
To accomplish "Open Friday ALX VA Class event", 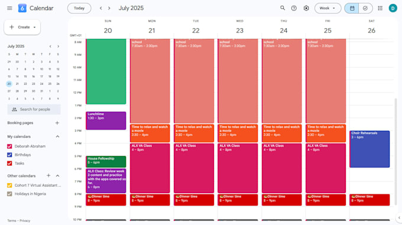I will (x=326, y=168).
